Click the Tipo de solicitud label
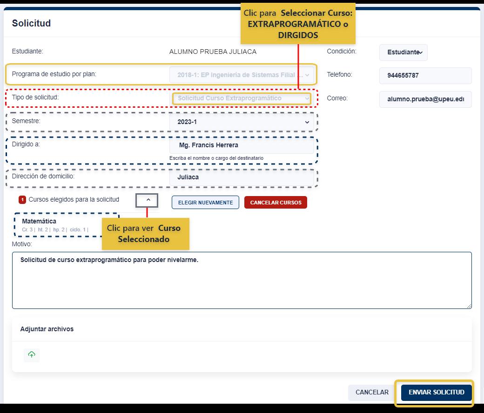Image resolution: width=484 pixels, height=413 pixels. (x=35, y=98)
